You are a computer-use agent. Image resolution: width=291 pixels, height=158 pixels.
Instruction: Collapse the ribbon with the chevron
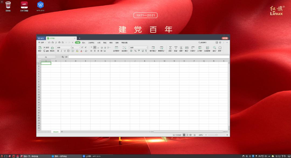(227, 42)
